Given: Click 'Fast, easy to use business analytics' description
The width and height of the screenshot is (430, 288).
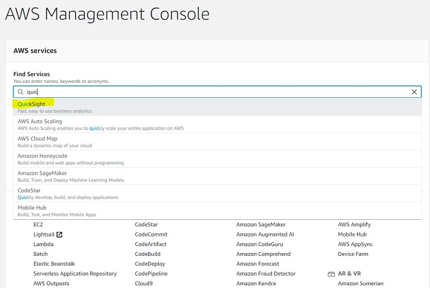Looking at the screenshot, I should [55, 111].
